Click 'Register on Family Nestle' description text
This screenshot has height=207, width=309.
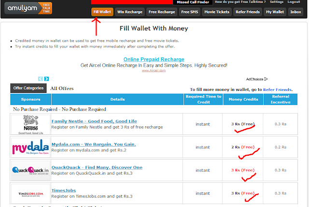click(107, 127)
